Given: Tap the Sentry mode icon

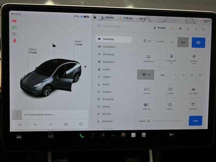Looking at the screenshot, I should [170, 106].
